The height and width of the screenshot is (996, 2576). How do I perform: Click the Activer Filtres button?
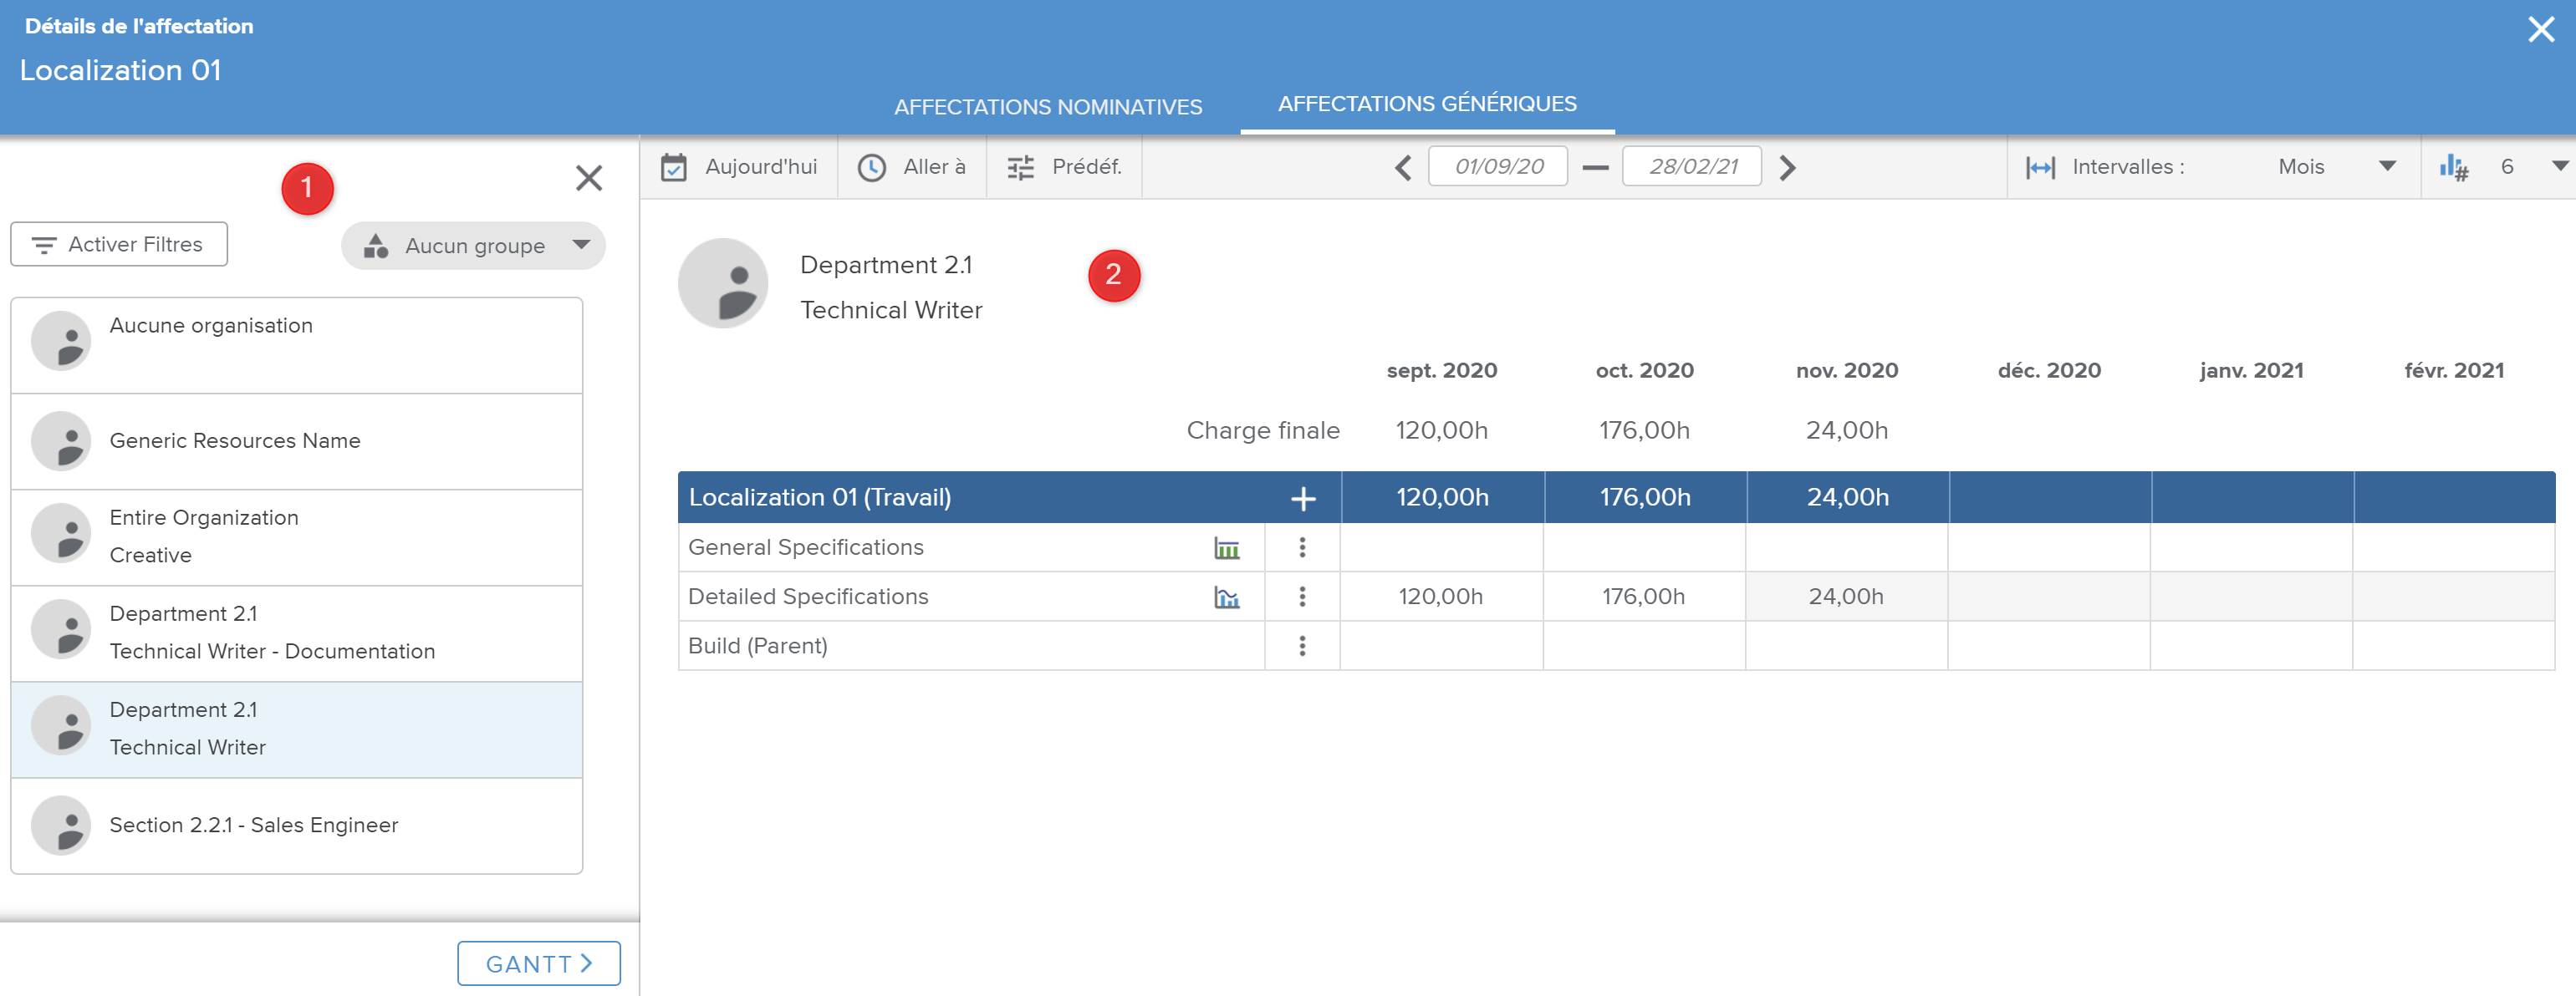point(119,245)
